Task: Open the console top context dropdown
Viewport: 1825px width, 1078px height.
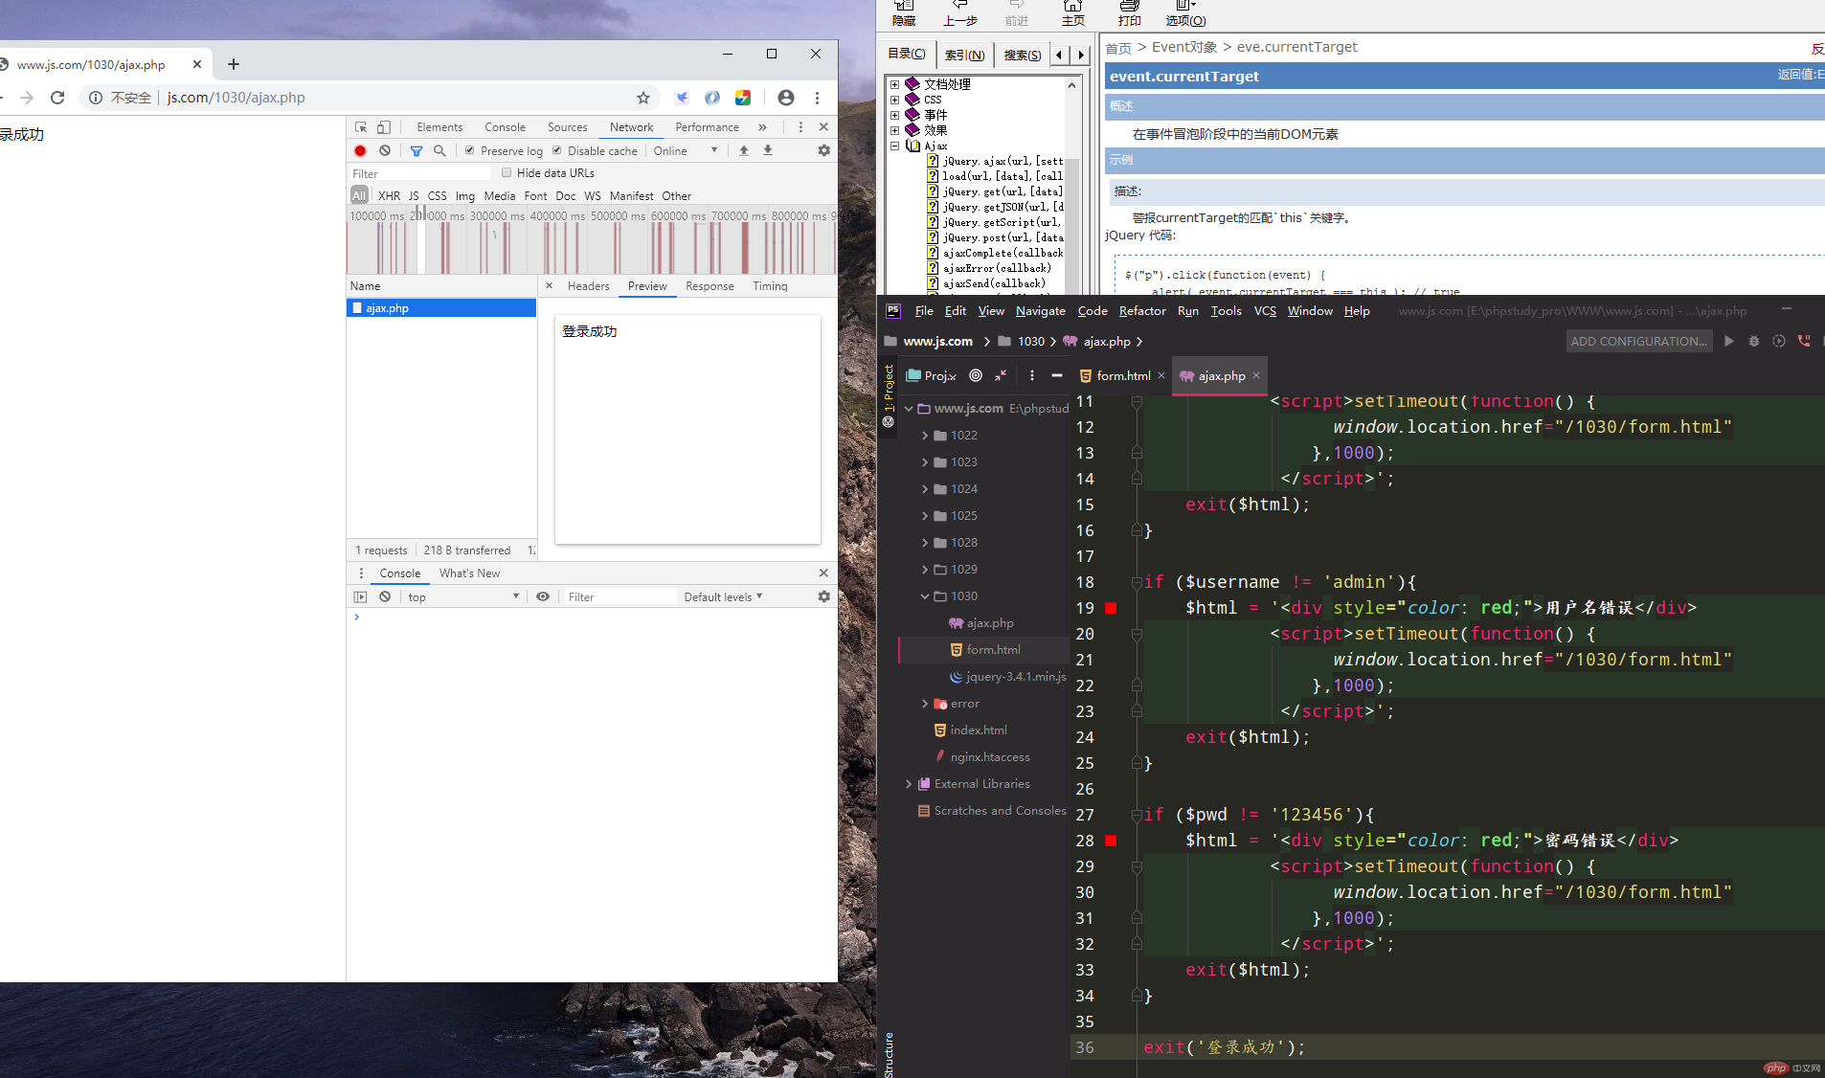Action: point(463,596)
